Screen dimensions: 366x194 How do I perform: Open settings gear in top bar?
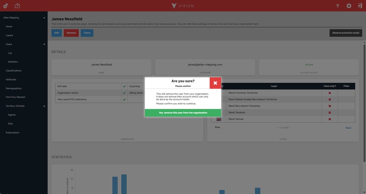click(349, 6)
